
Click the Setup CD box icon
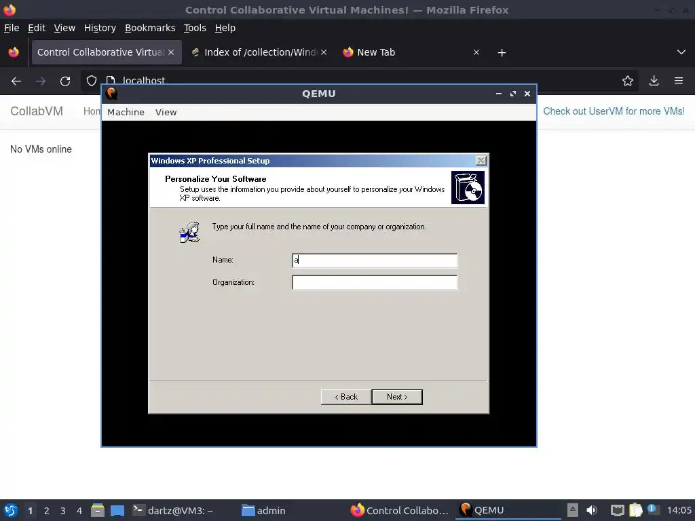(x=468, y=187)
